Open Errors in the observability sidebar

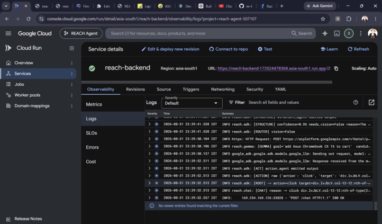(x=113, y=147)
